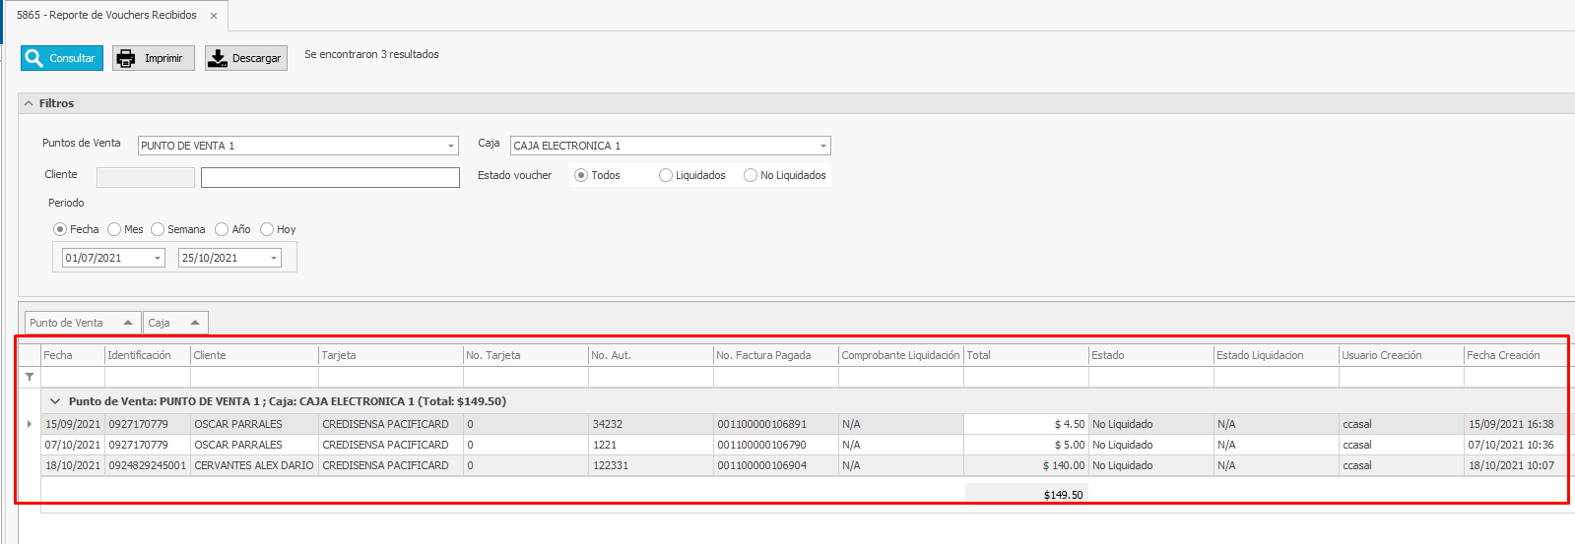Image resolution: width=1575 pixels, height=544 pixels.
Task: Collapse the Punto de Venta group row
Action: point(55,401)
